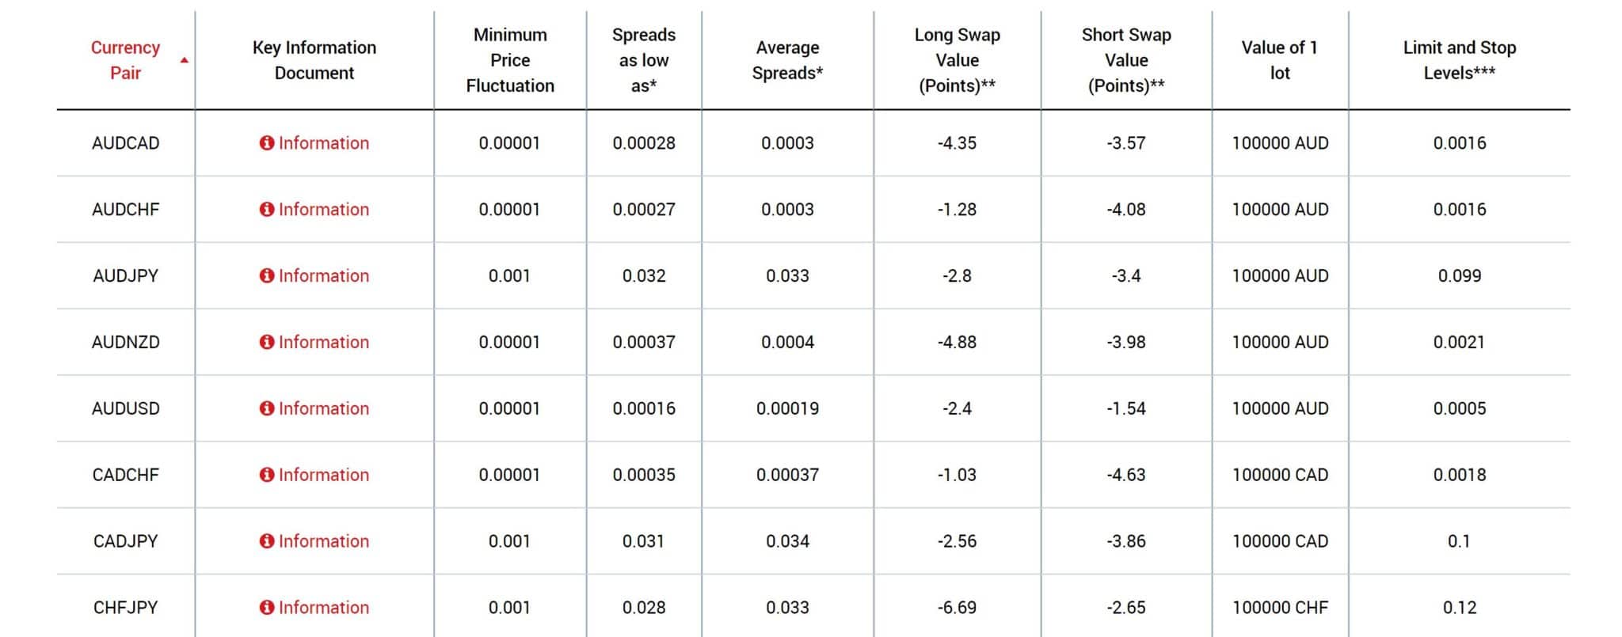Click the Spreads as low as header

(x=644, y=60)
